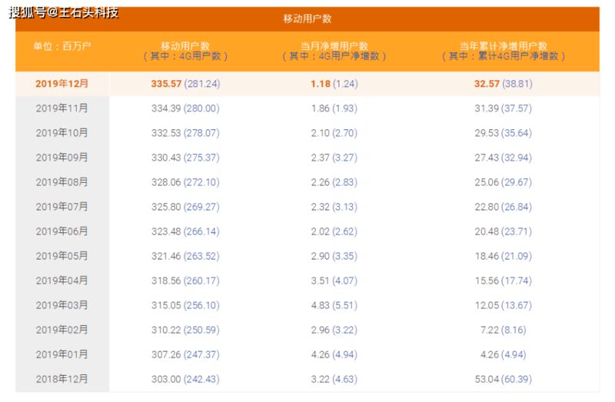The width and height of the screenshot is (615, 402).
Task: Click the 2019年06月 row label
Action: tap(62, 231)
